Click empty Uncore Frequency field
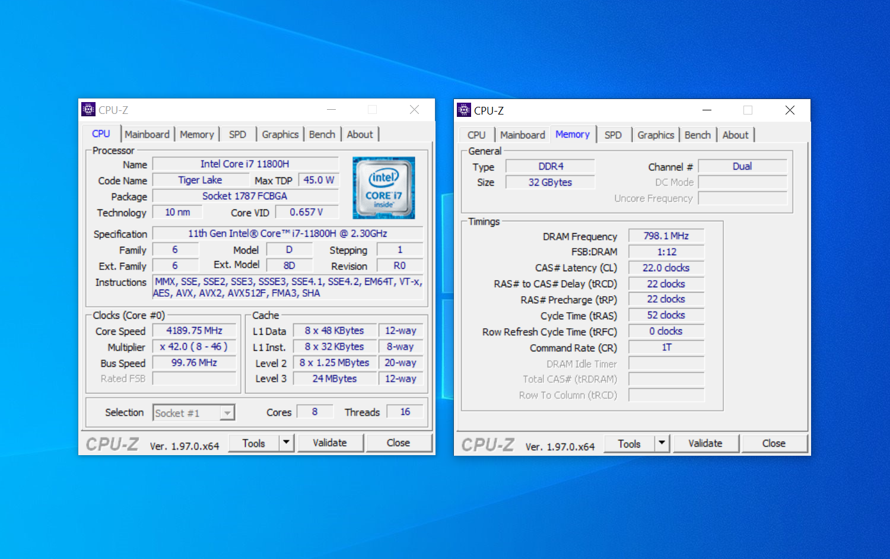Viewport: 890px width, 559px height. pos(743,198)
